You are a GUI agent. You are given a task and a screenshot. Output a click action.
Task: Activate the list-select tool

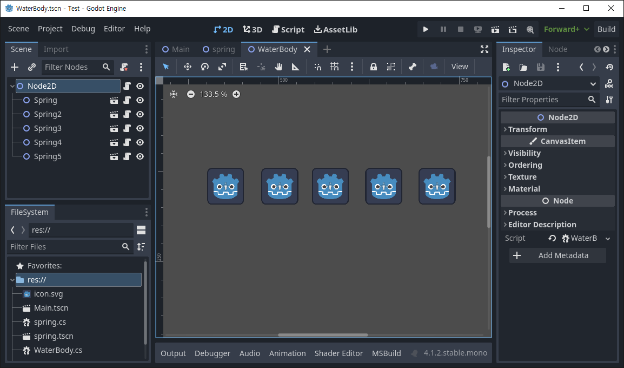coord(243,67)
